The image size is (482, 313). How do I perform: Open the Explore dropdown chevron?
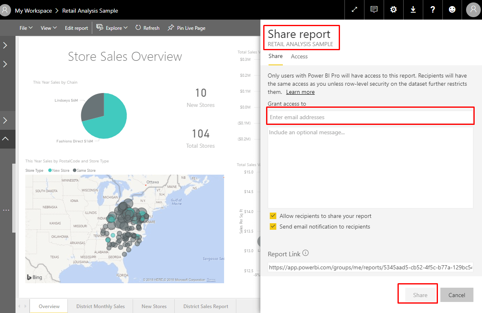pos(125,28)
